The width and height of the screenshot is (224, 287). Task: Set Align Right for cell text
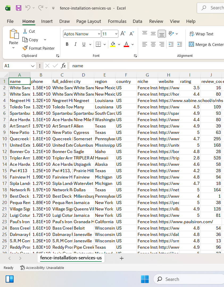click(162, 44)
